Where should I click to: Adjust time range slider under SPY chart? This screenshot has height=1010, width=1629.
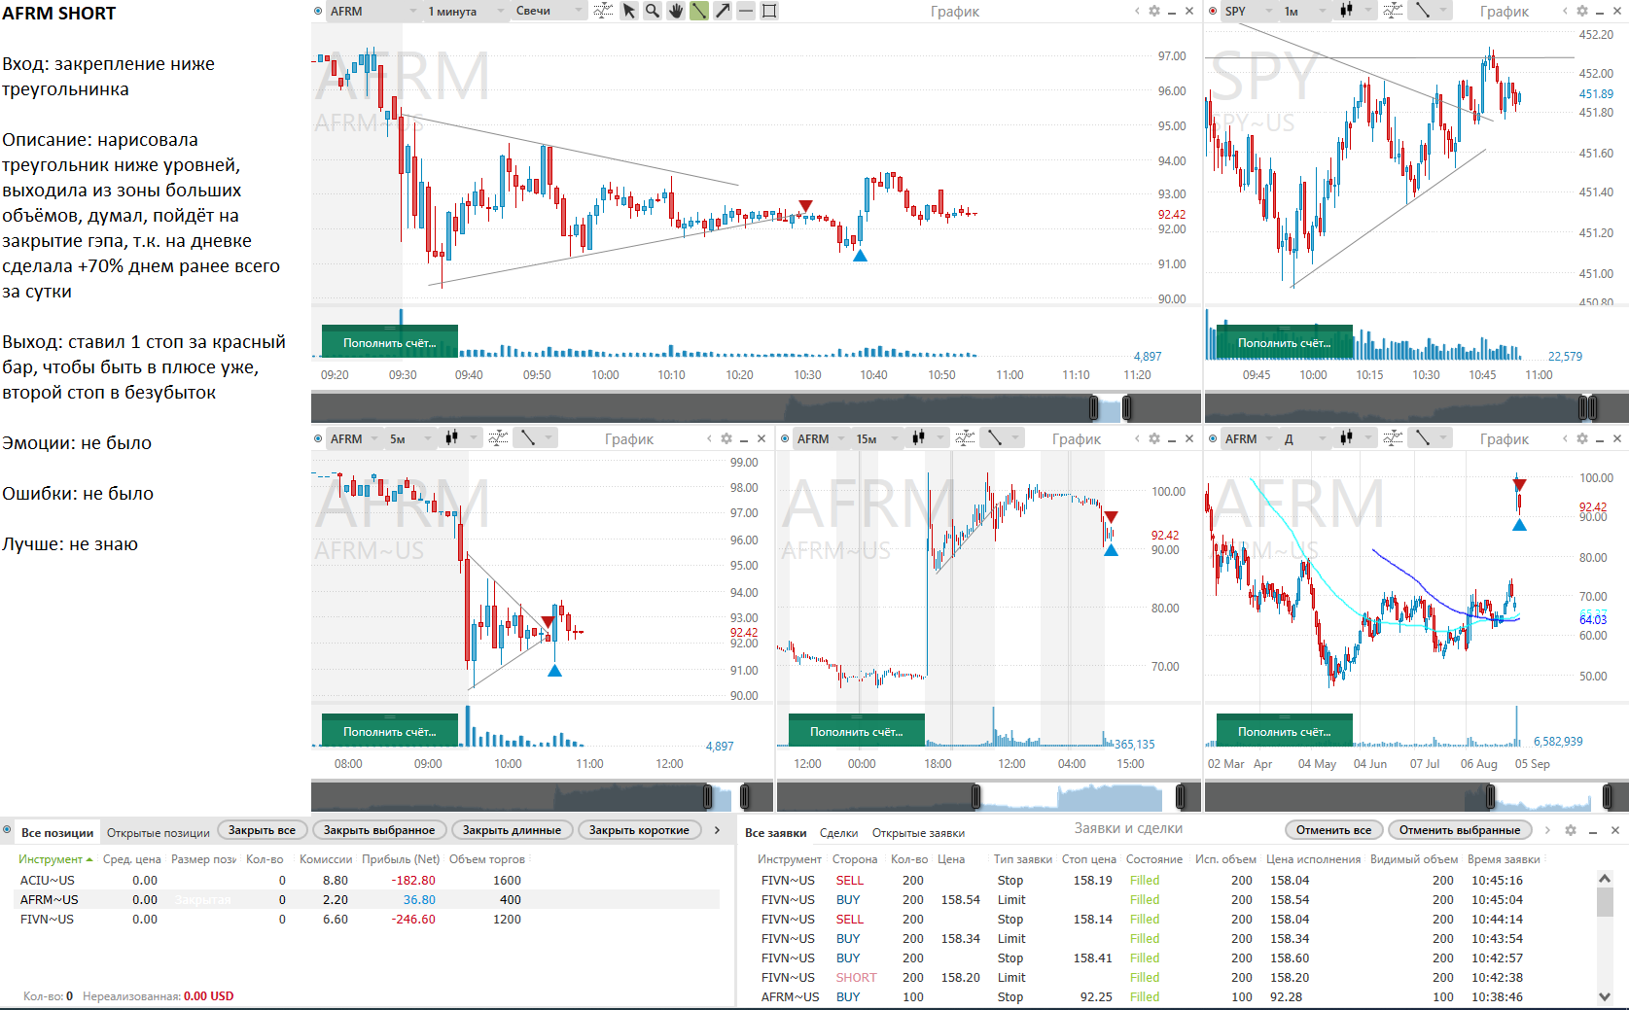1587,407
